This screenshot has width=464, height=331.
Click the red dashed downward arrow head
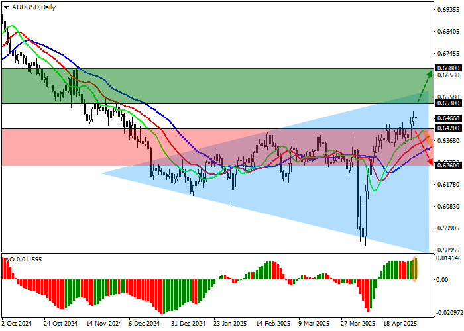(x=430, y=161)
